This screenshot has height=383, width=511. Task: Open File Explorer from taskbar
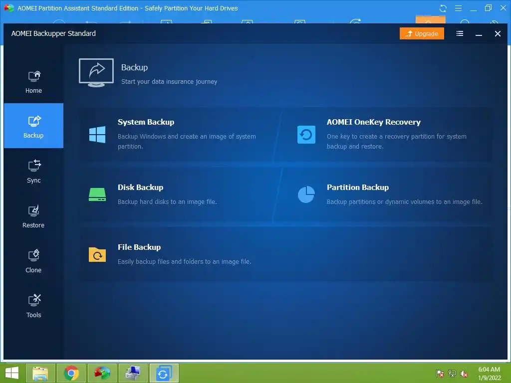(40, 373)
